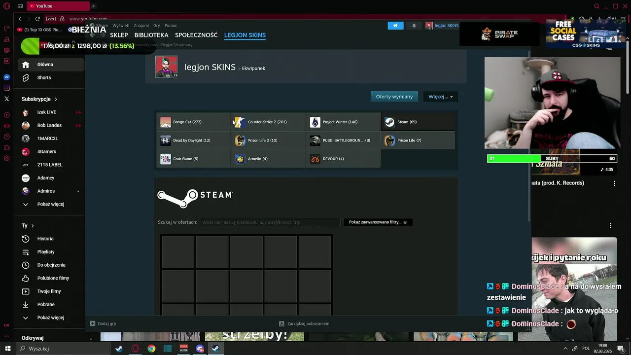Focus the Szukaj w ofertach search field
The image size is (631, 355).
pos(270,222)
